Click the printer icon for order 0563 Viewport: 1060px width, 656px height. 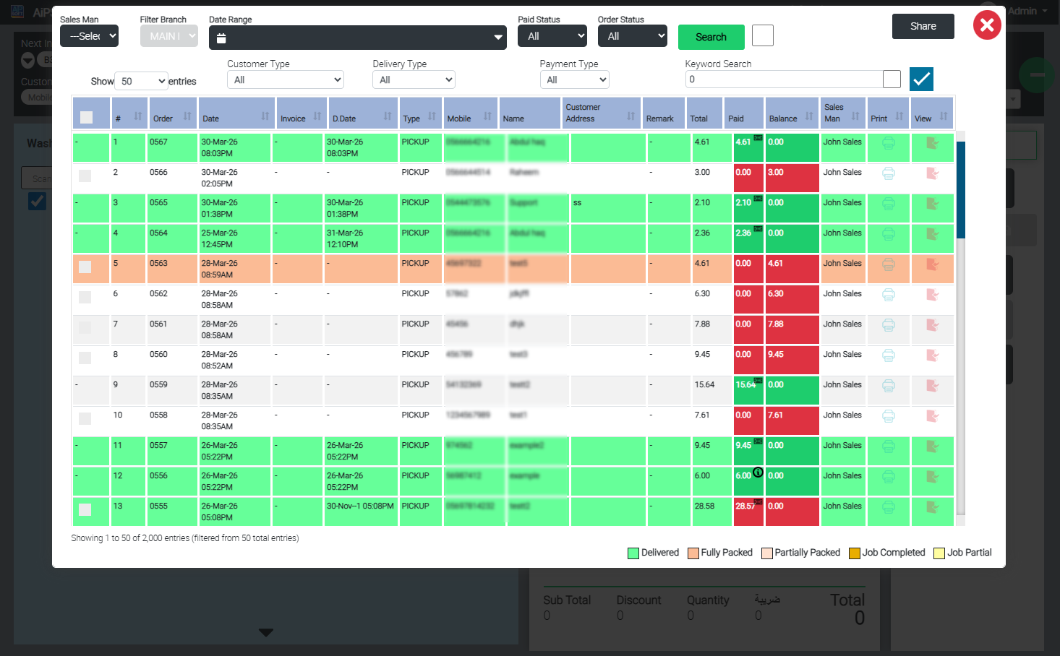(x=889, y=264)
